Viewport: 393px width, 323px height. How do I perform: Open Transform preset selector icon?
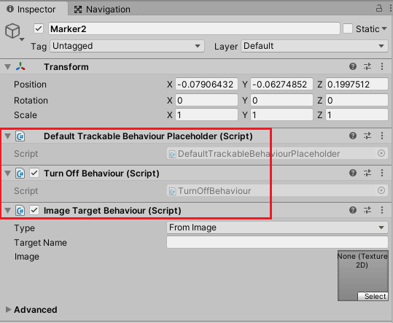pos(367,66)
